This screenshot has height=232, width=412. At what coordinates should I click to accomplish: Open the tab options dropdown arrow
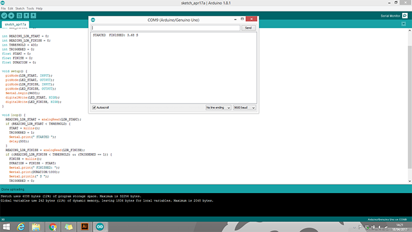coord(404,24)
